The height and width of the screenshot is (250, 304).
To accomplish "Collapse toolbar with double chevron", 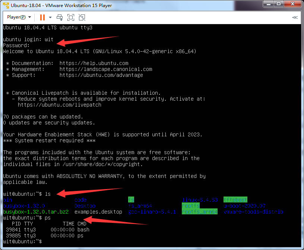I will [x=295, y=17].
